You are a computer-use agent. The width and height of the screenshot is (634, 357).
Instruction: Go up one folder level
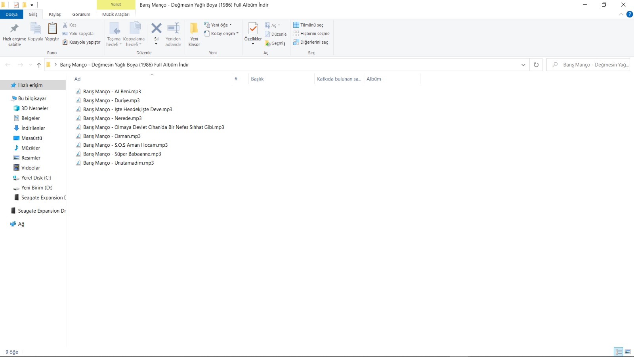pos(39,65)
